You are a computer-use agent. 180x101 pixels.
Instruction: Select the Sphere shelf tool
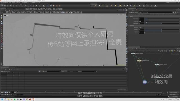coord(5,6)
